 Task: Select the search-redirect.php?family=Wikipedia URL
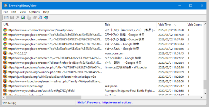coord(55,82)
